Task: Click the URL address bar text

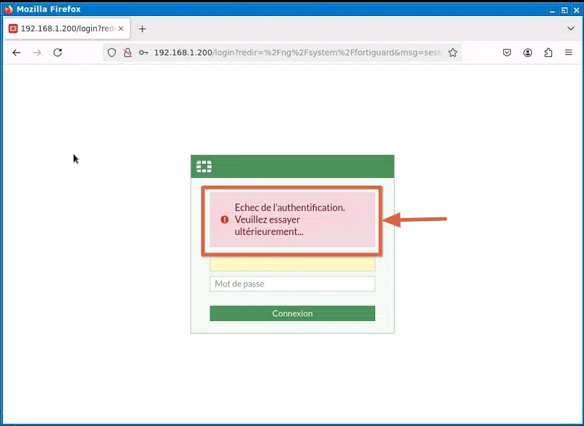Action: (299, 53)
